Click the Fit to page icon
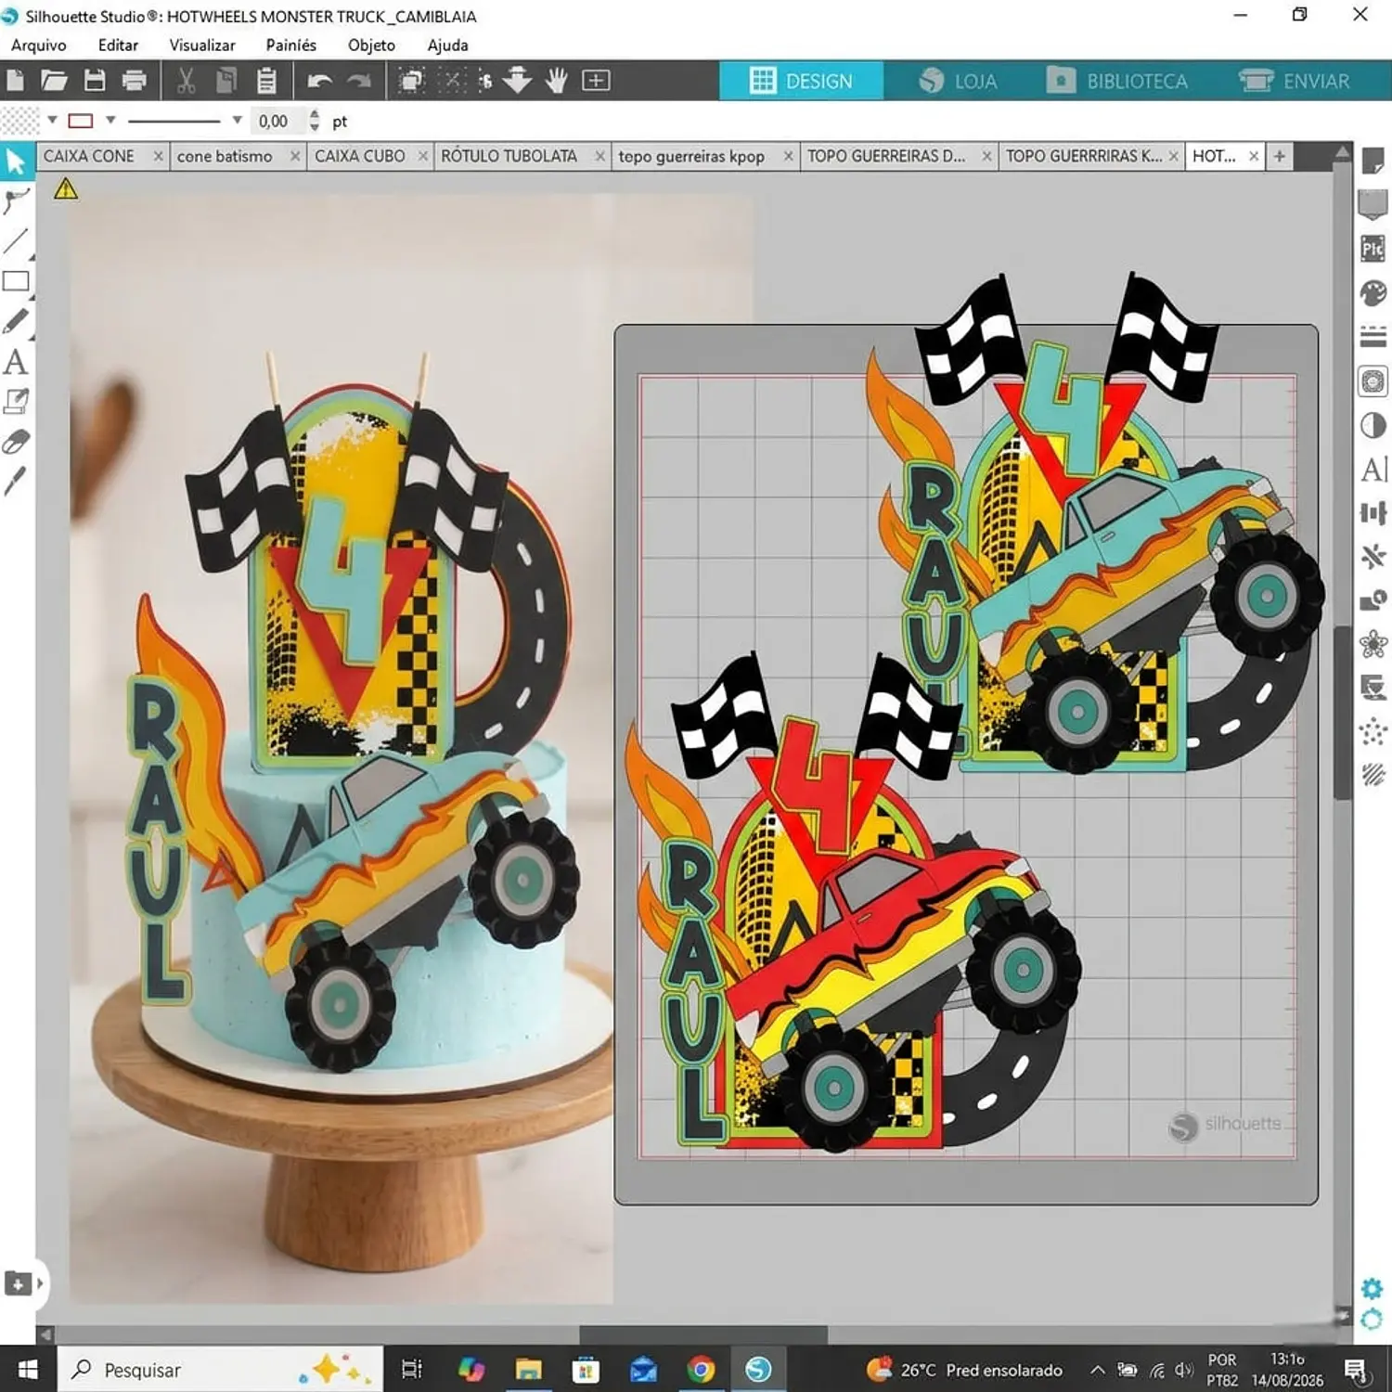1392x1392 pixels. [596, 81]
